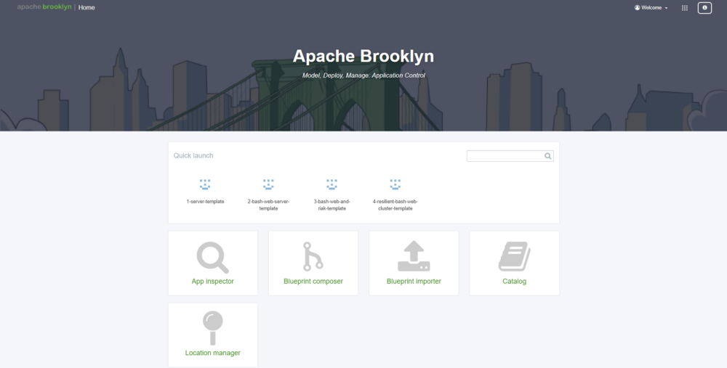Image resolution: width=727 pixels, height=368 pixels.
Task: Click the info icon in top-right corner
Action: point(704,7)
